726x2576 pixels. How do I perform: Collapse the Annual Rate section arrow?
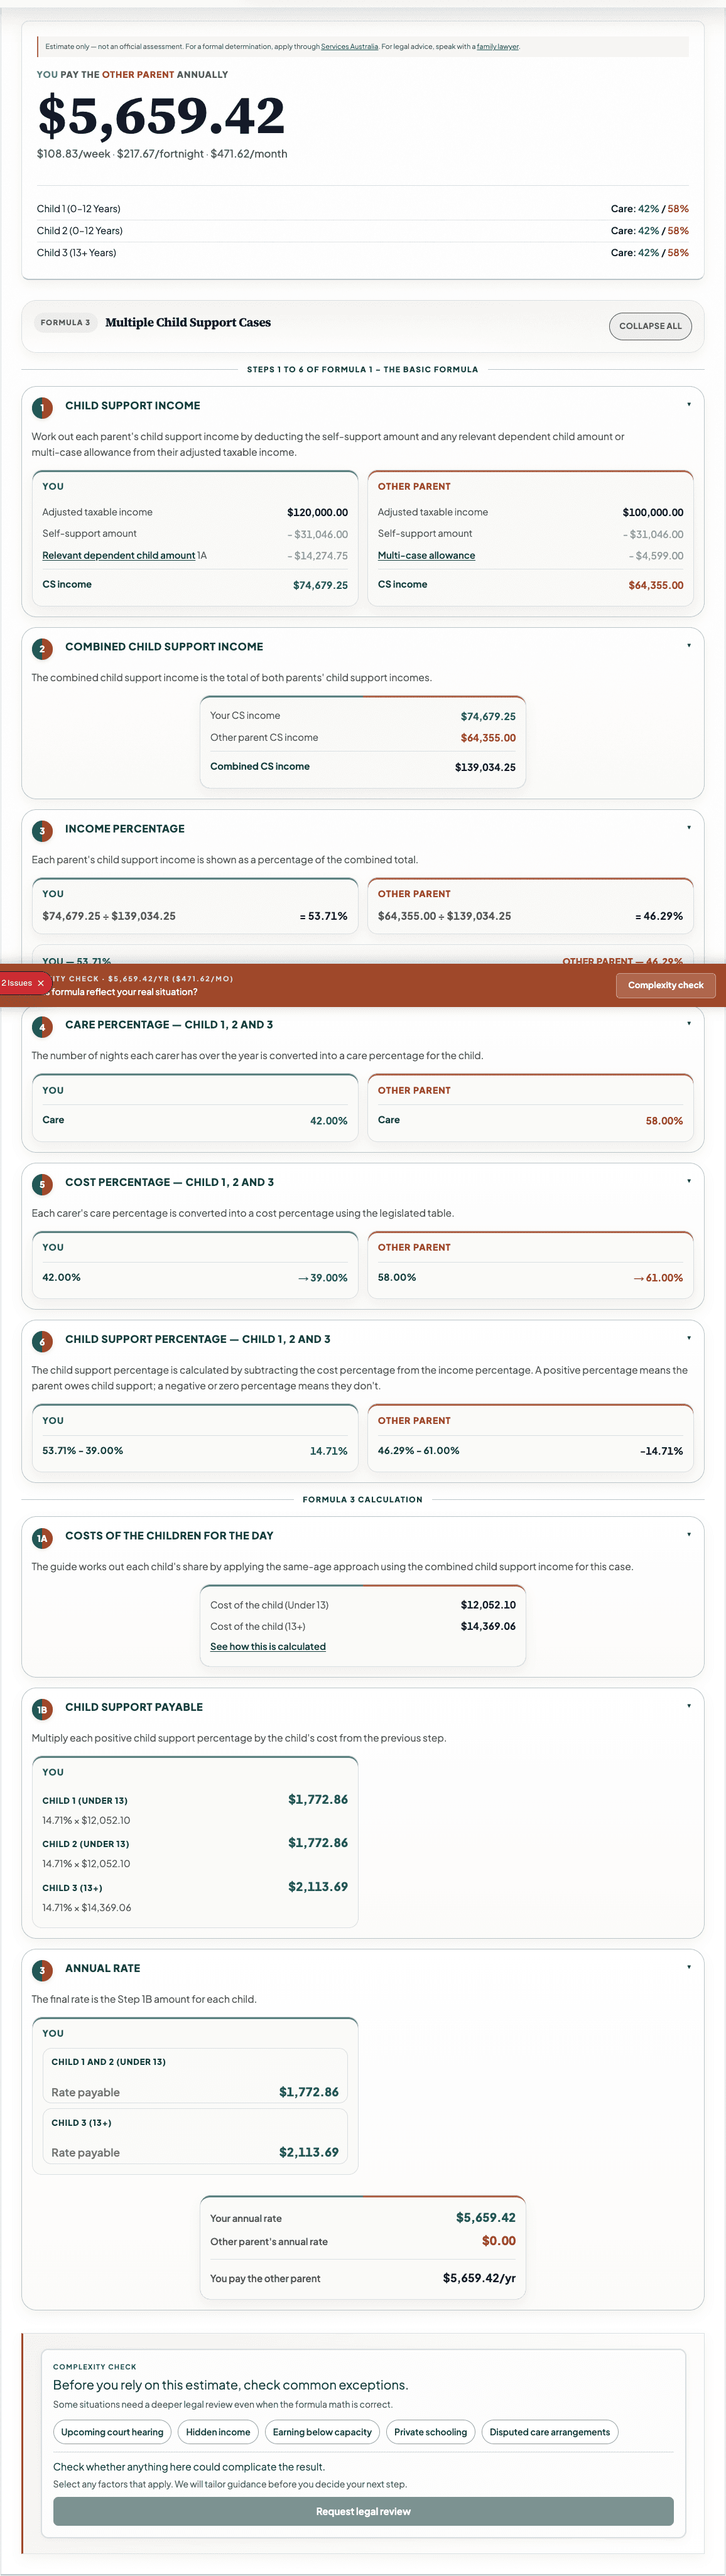point(688,1967)
